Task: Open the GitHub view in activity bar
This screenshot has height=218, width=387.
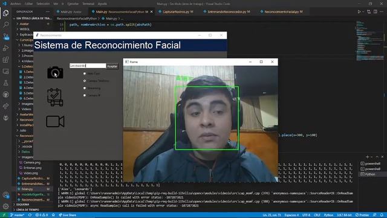Action: [5, 94]
